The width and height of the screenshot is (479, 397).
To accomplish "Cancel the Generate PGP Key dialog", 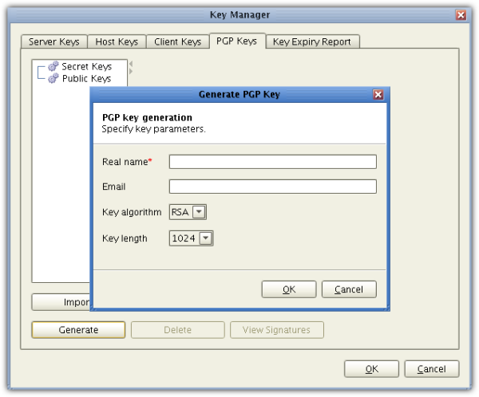I will point(349,289).
